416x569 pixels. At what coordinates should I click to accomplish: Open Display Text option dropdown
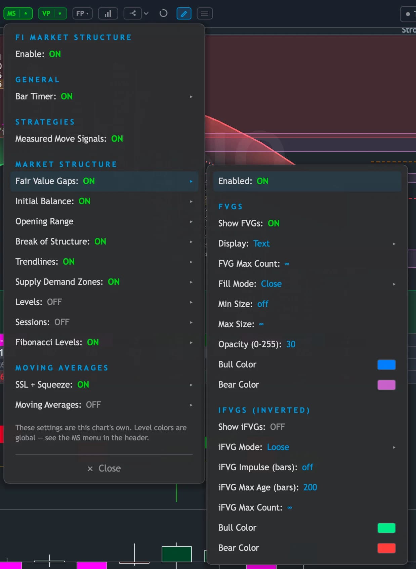pos(261,244)
